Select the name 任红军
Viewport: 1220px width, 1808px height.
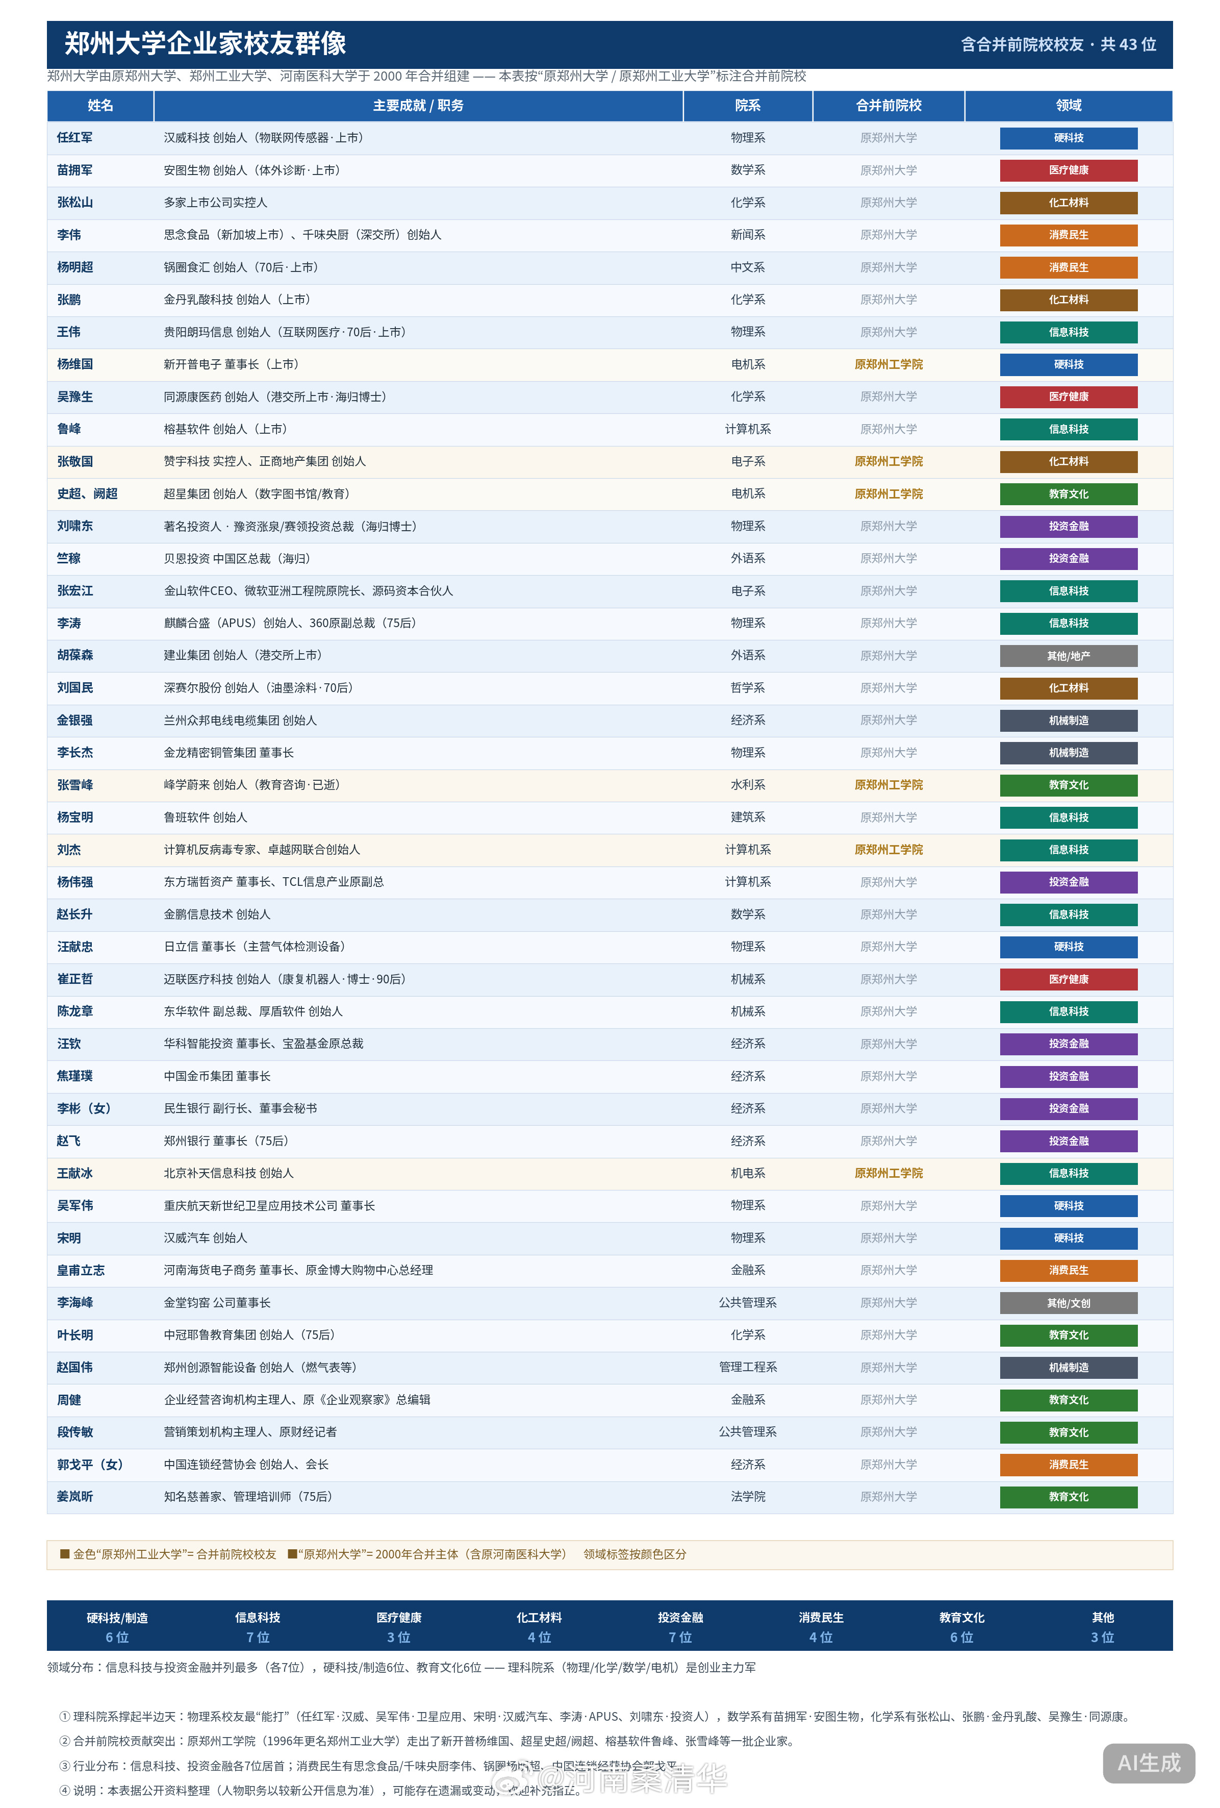point(74,138)
